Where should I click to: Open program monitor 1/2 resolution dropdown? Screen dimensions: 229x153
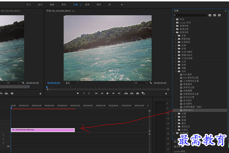(141, 83)
